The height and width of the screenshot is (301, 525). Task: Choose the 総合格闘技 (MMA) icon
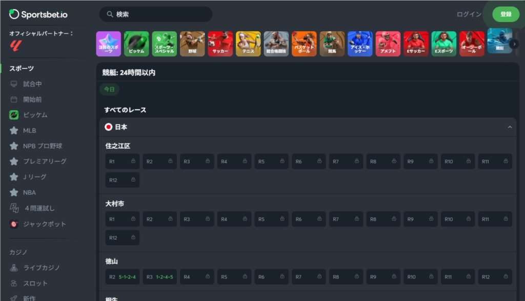coord(276,44)
